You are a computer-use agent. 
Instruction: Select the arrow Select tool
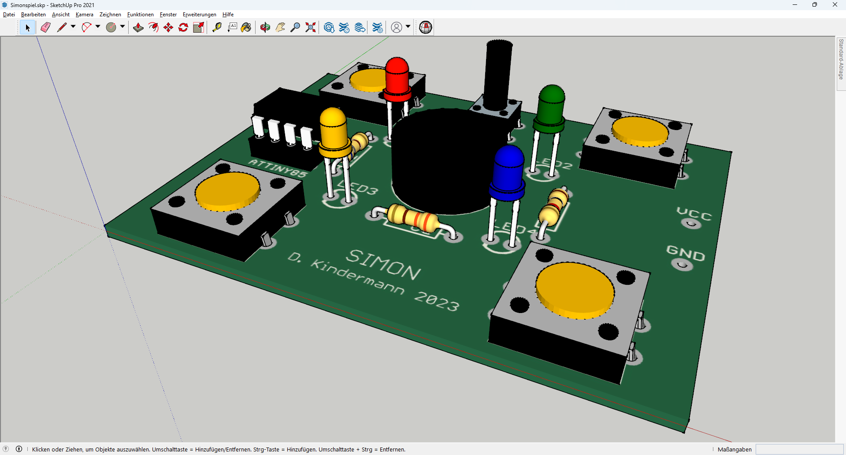pyautogui.click(x=27, y=28)
